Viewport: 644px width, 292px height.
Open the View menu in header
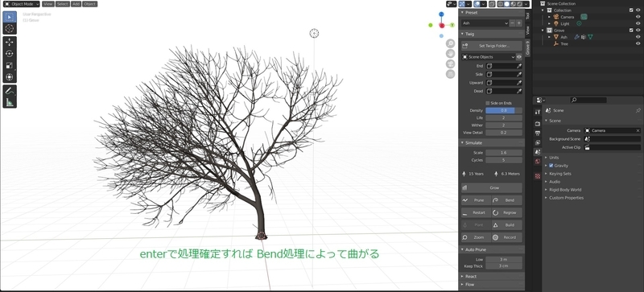pyautogui.click(x=48, y=4)
